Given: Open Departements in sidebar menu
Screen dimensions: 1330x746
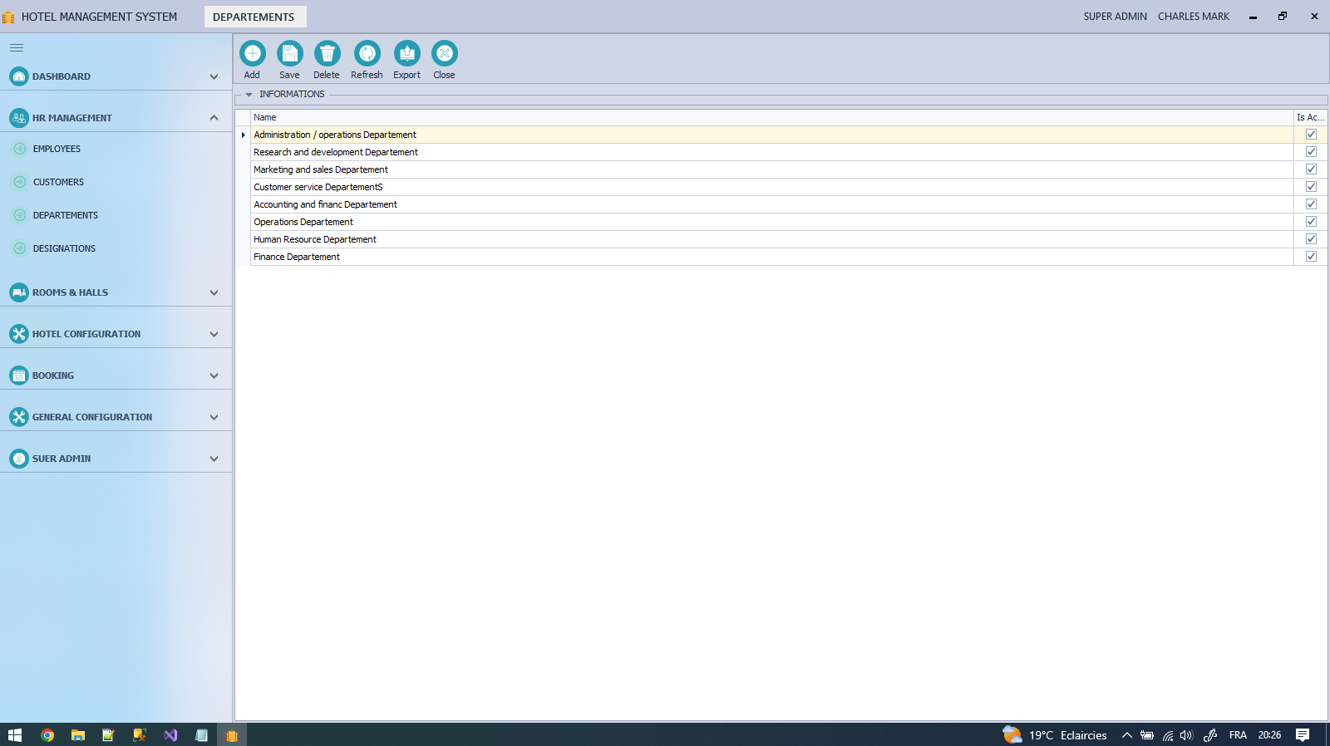Looking at the screenshot, I should click(x=66, y=215).
